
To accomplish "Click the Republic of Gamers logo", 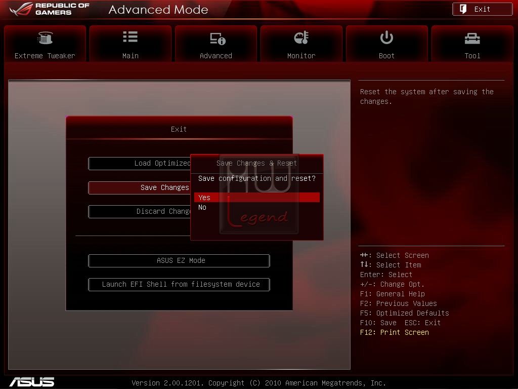I will pyautogui.click(x=50, y=9).
